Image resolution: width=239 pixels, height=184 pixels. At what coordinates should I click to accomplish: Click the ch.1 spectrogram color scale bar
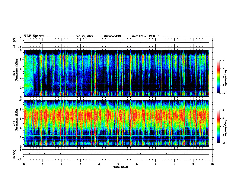coord(218,77)
